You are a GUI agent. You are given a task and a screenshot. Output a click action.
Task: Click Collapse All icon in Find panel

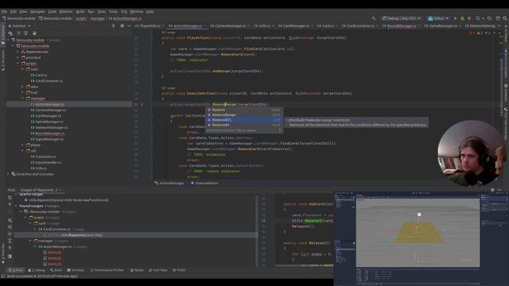tap(10, 248)
